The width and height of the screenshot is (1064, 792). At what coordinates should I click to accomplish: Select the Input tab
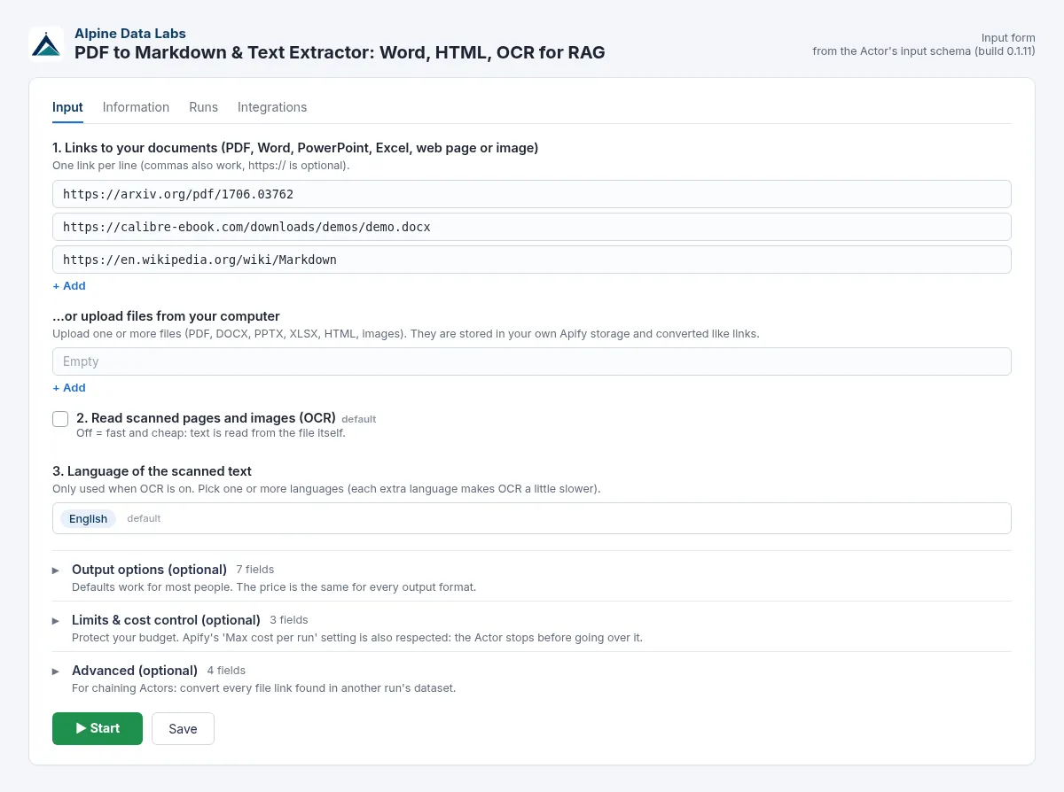67,107
